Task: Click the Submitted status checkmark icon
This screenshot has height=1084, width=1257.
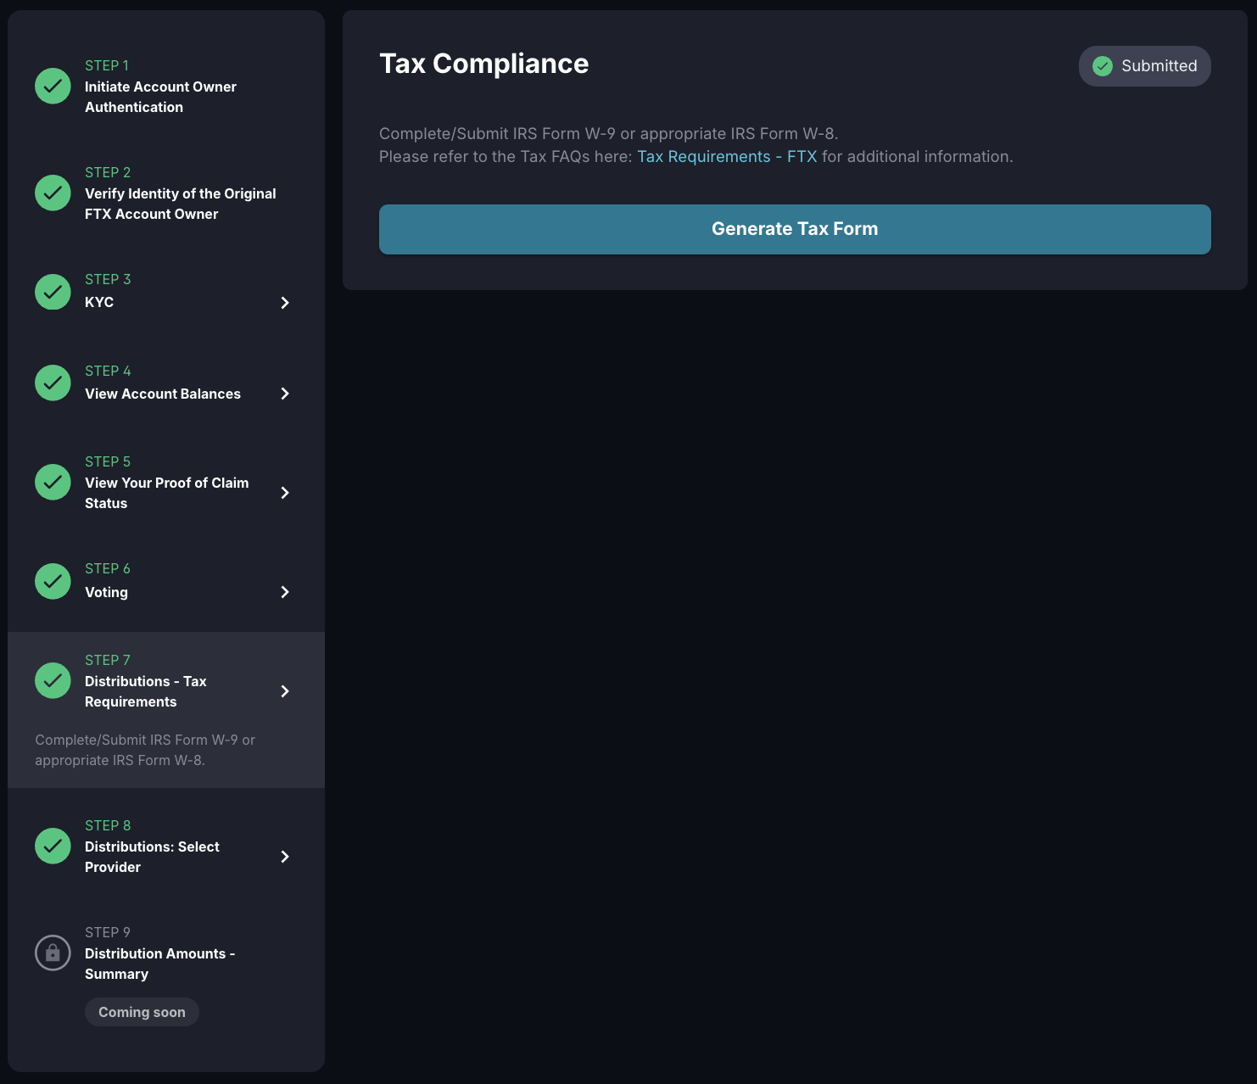Action: tap(1103, 66)
